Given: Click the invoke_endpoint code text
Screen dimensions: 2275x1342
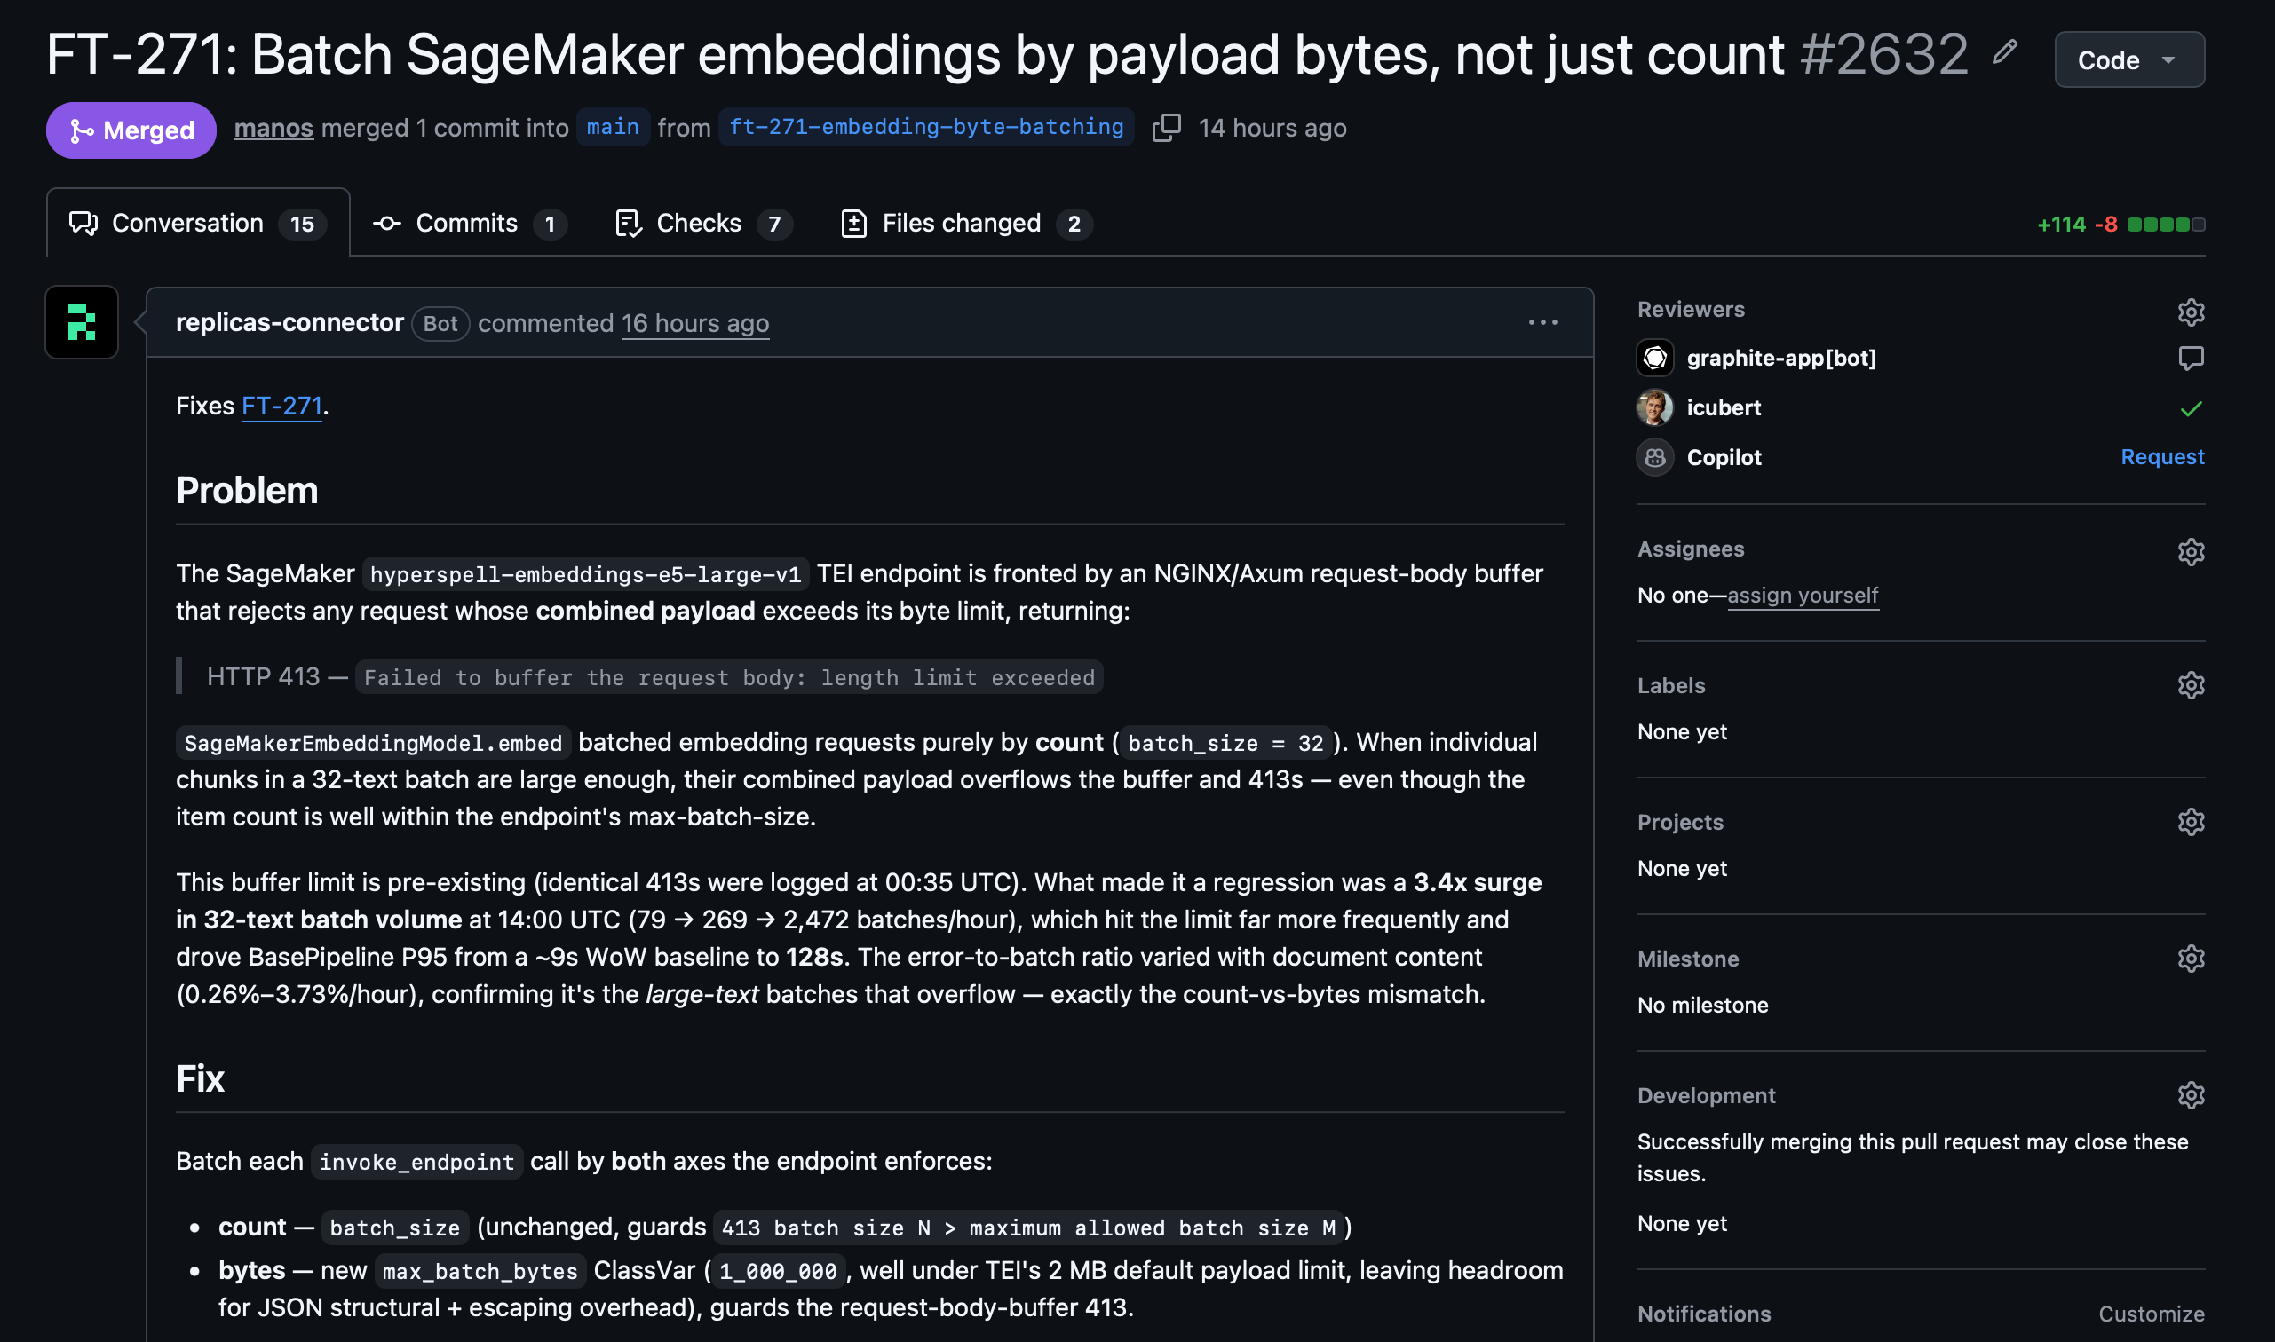Looking at the screenshot, I should (416, 1162).
